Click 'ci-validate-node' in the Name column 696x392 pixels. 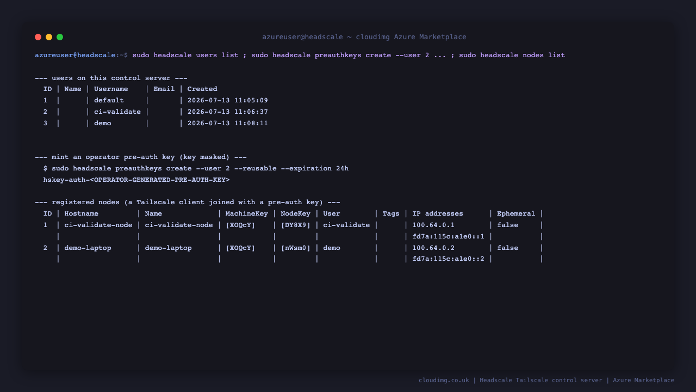point(179,225)
